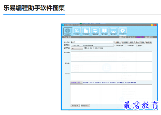The height and width of the screenshot is (115, 161).
Task: Open the window sniffing screen icon tool
Action: point(114,31)
